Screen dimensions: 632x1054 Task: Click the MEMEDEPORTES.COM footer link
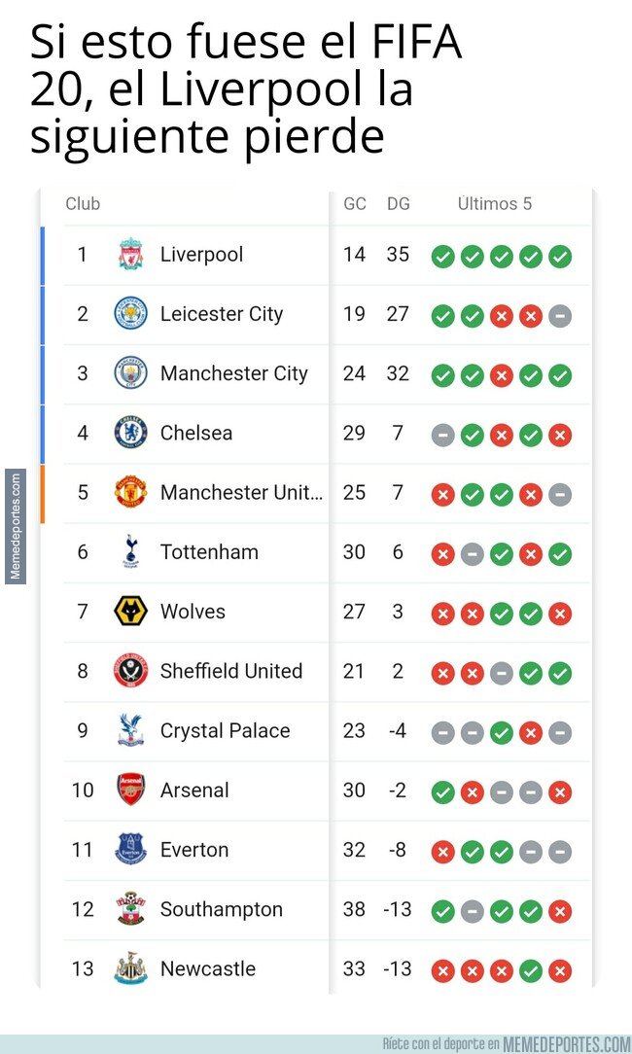tap(566, 1043)
